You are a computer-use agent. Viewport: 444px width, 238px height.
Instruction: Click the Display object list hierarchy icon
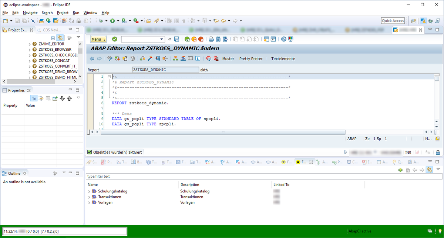[x=175, y=58]
